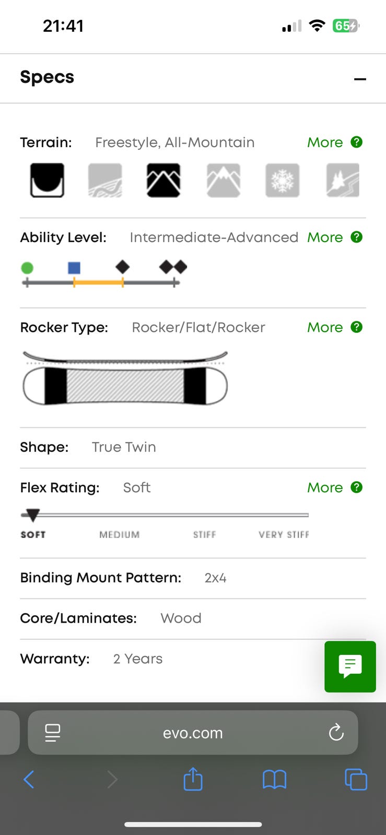Tap the trees backcountry terrain icon
386x835 pixels.
tap(343, 180)
